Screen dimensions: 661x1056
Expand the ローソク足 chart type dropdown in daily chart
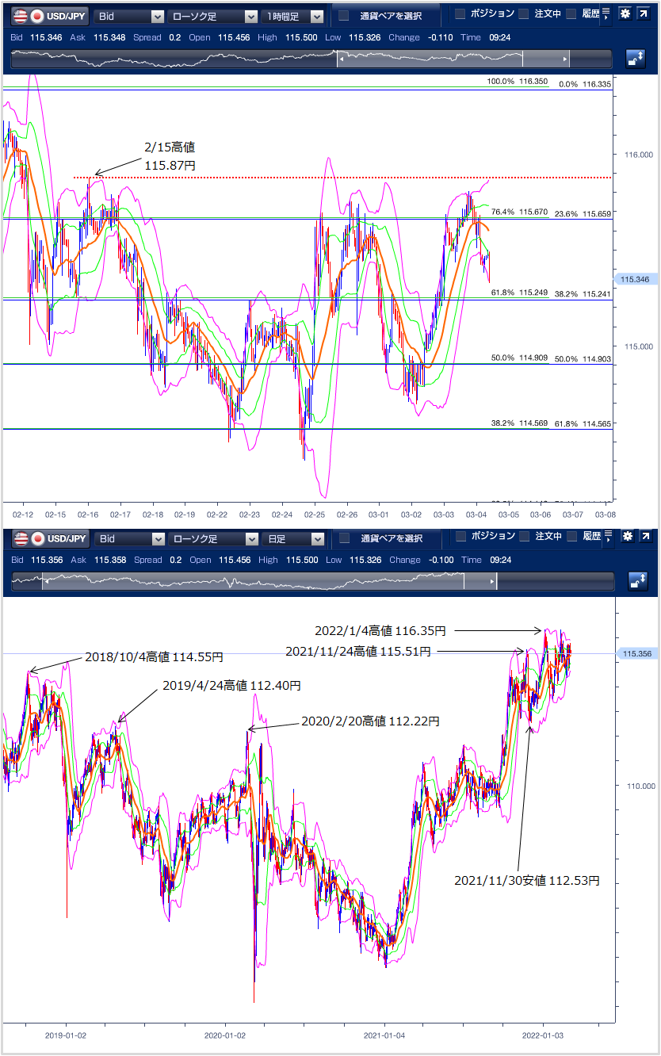pos(213,539)
